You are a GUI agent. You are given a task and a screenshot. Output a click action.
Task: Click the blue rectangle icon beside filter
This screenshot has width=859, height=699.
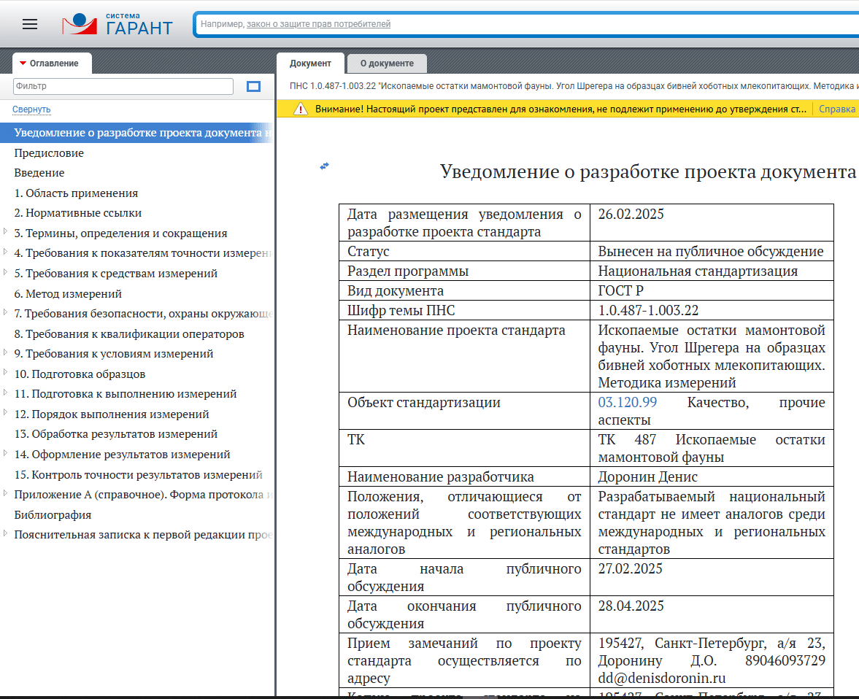coord(253,87)
